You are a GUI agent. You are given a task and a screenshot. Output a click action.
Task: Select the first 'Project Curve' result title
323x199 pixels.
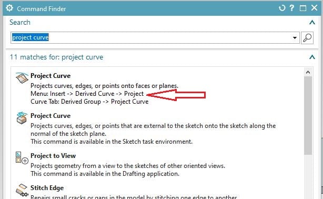[x=51, y=76]
